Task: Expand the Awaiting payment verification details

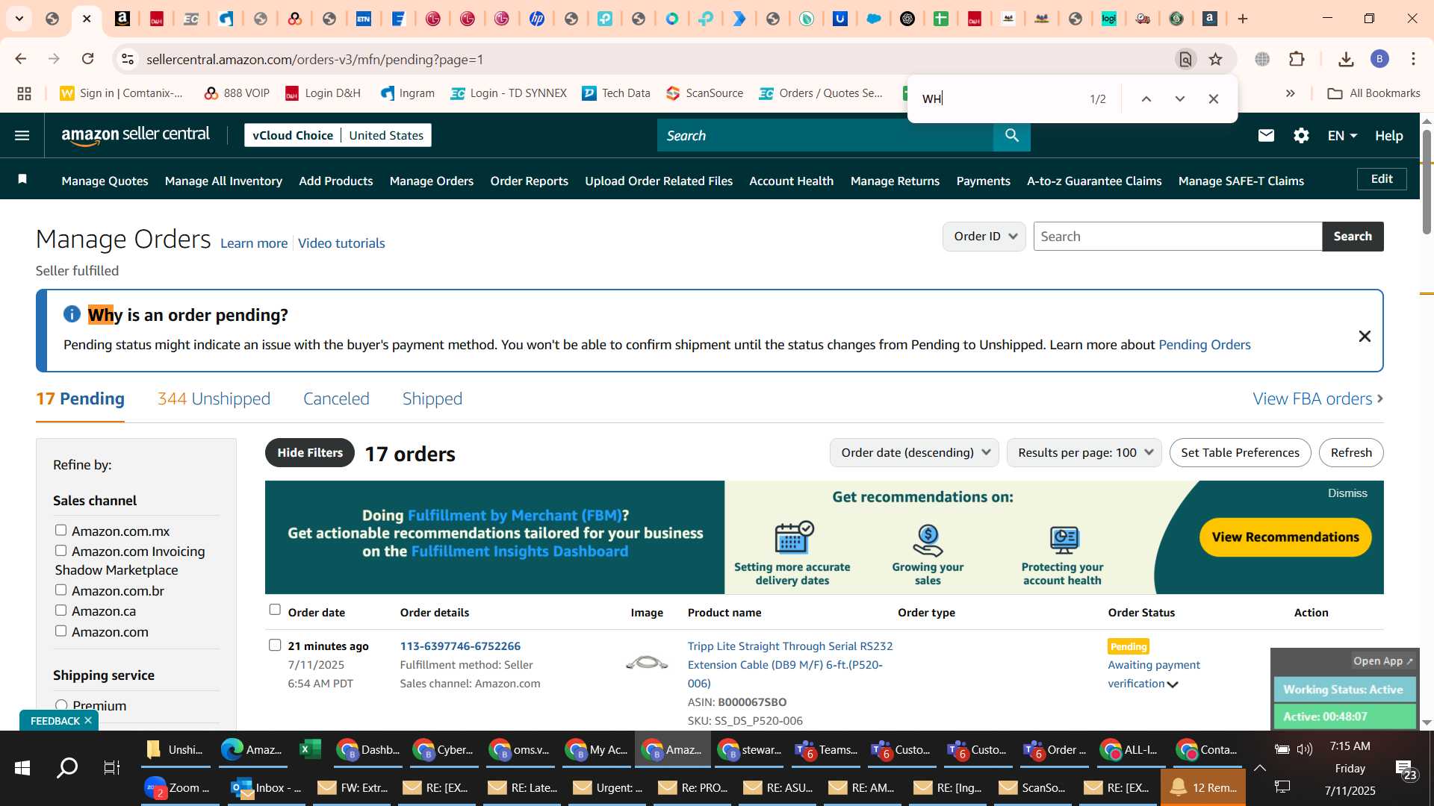Action: click(x=1173, y=684)
